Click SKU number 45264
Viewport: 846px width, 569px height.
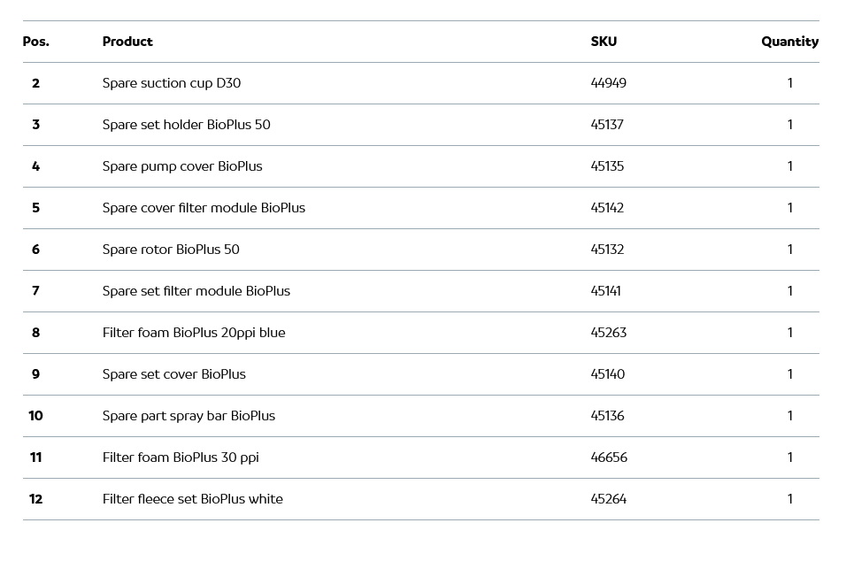[x=608, y=499]
